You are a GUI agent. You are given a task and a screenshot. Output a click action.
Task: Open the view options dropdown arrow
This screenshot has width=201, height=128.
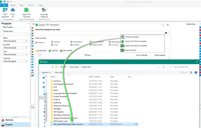186,72
